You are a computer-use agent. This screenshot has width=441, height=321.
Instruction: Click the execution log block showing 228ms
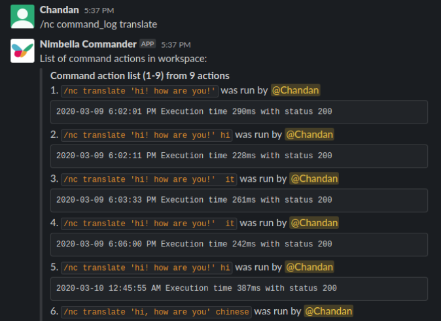click(x=239, y=156)
